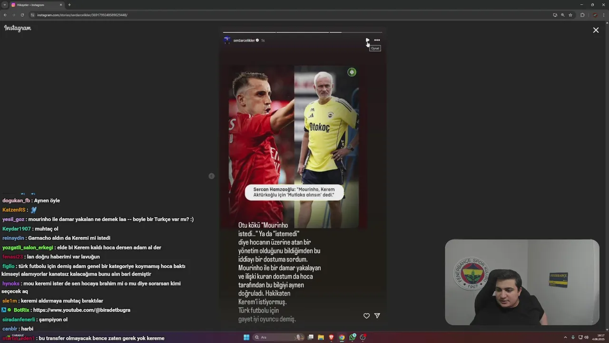Select chat user yesil_goz

click(13, 220)
